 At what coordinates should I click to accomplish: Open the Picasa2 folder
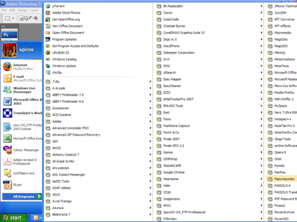tap(281, 205)
